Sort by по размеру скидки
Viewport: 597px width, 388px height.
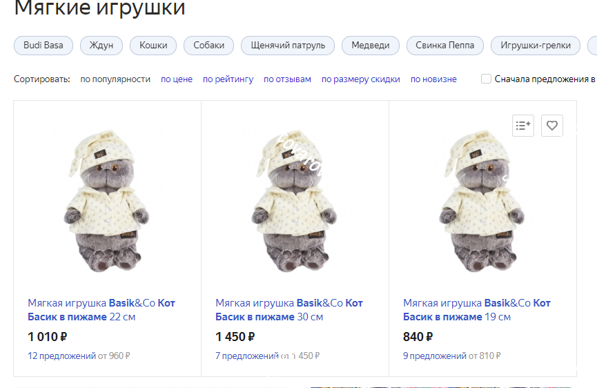(360, 79)
